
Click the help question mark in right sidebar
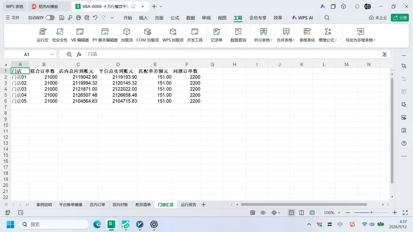(404, 143)
